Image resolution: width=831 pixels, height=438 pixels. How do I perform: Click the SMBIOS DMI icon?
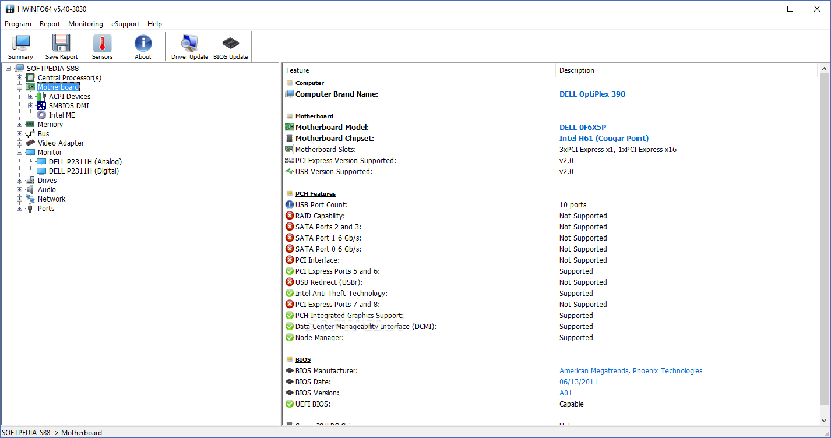point(41,106)
